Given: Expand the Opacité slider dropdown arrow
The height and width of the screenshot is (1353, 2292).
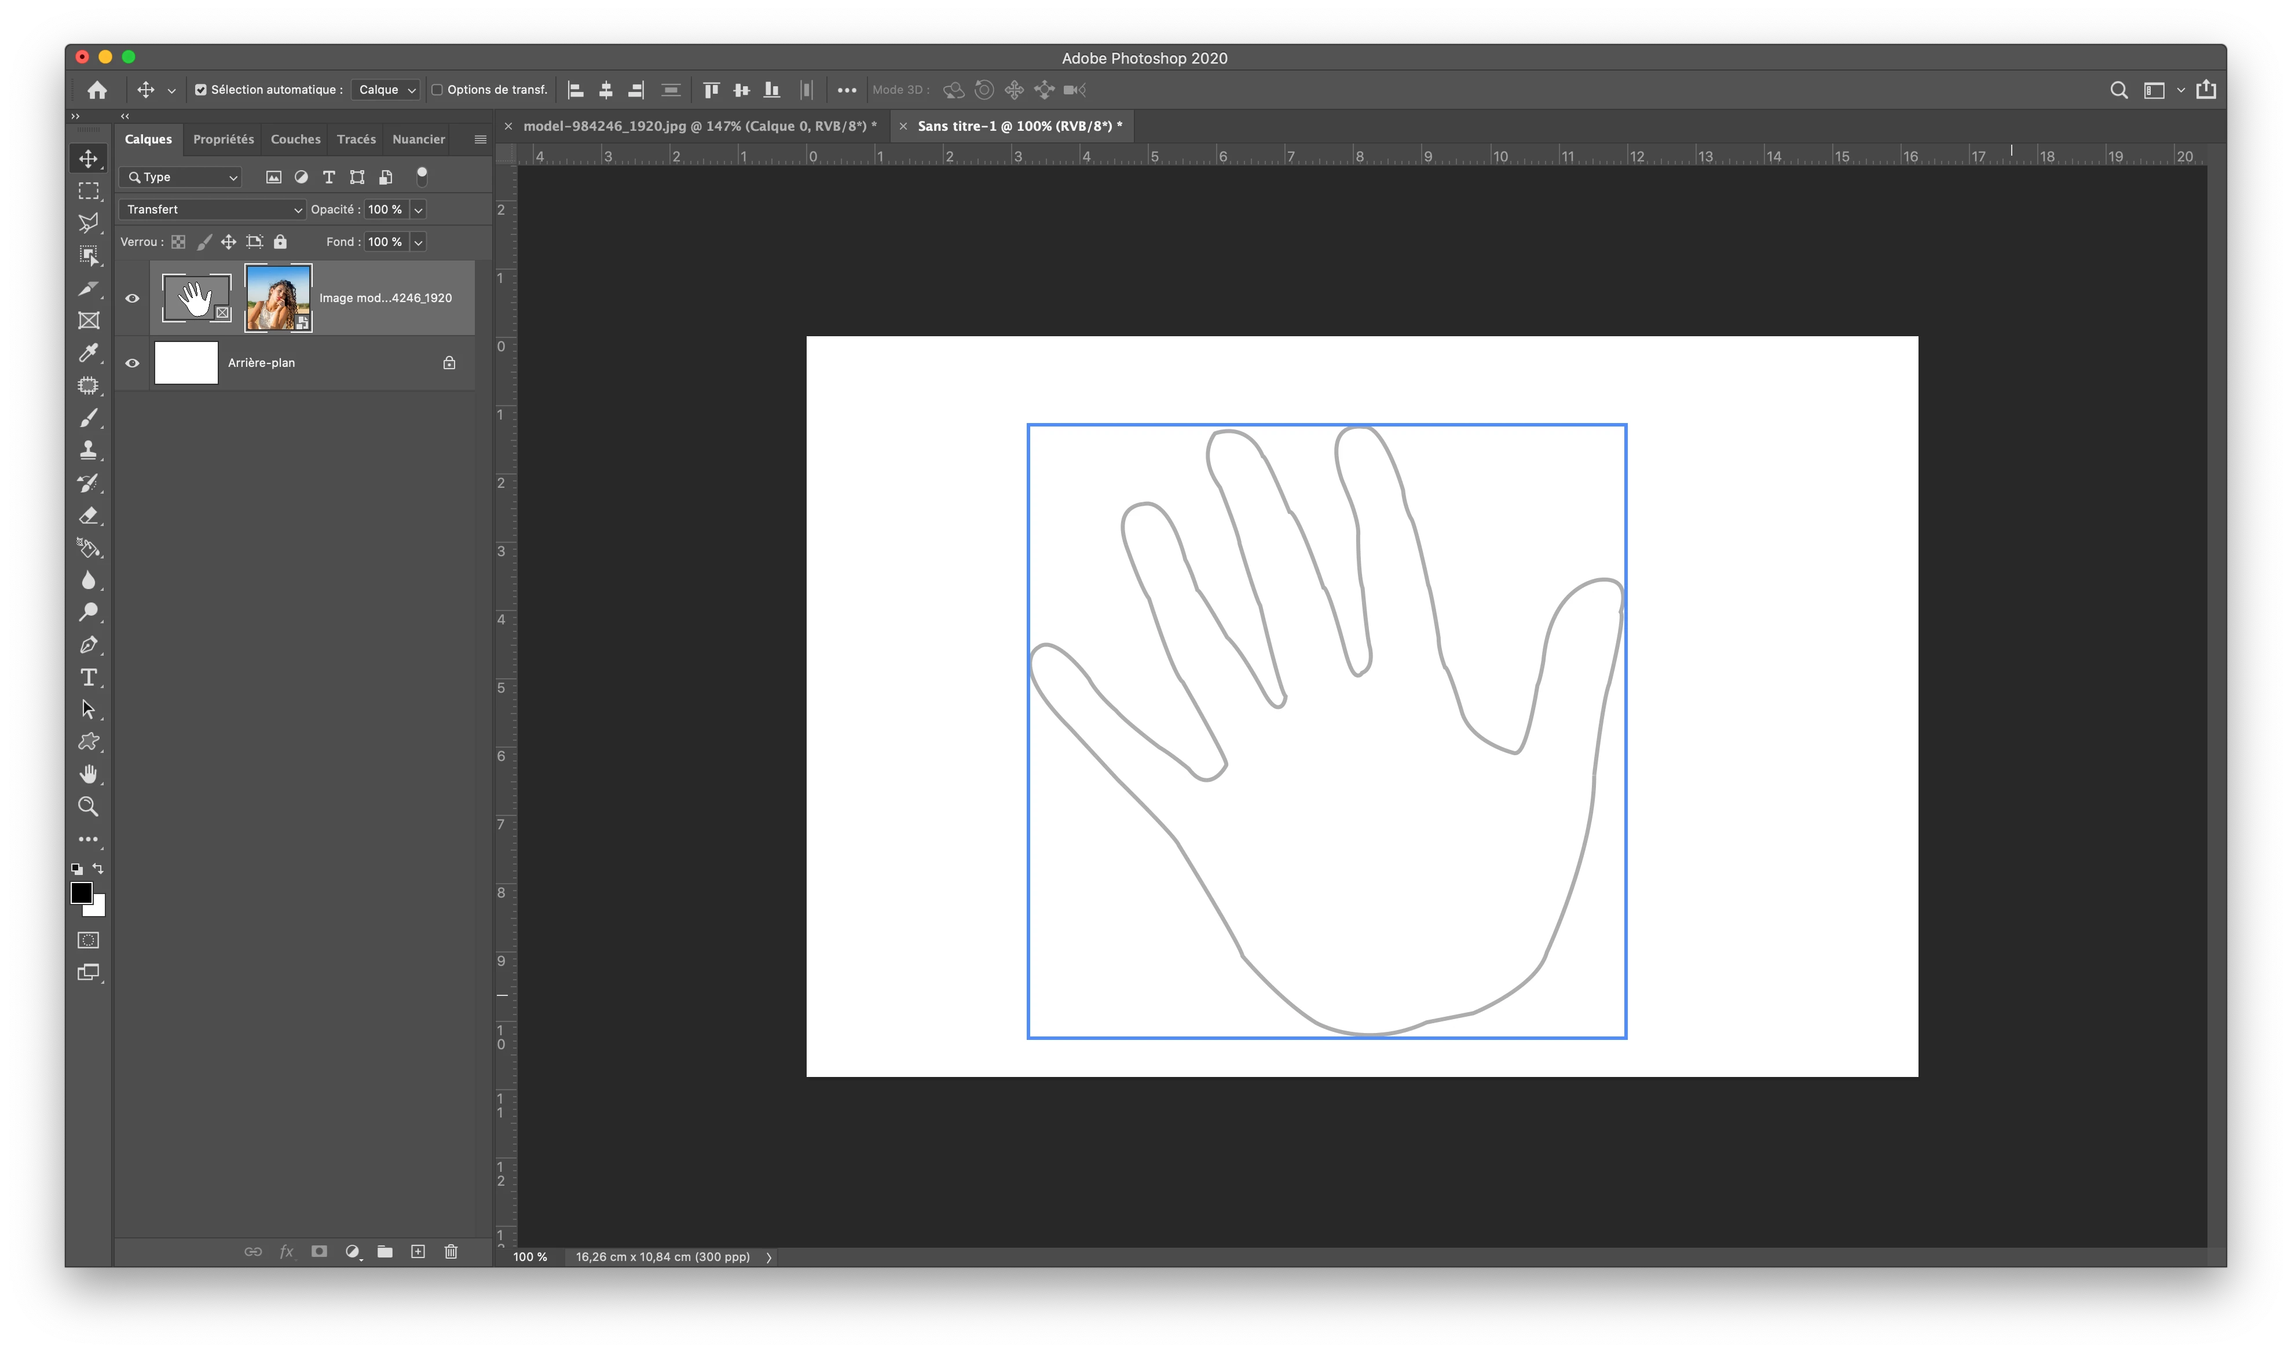Looking at the screenshot, I should click(418, 209).
